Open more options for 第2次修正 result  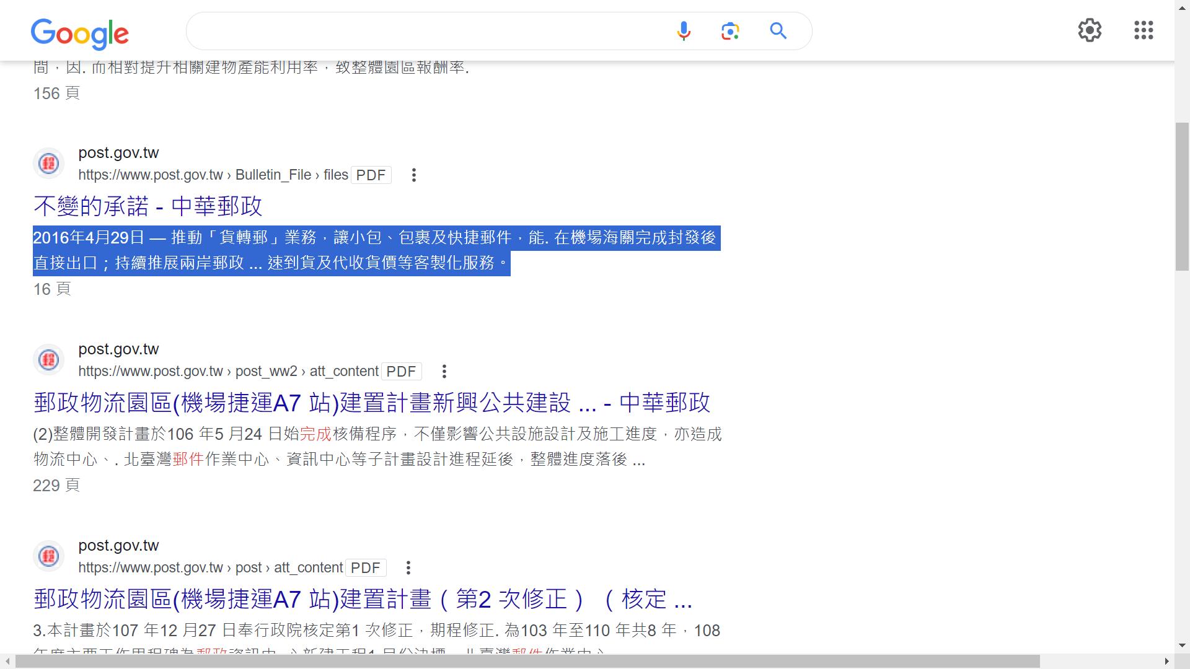(408, 568)
